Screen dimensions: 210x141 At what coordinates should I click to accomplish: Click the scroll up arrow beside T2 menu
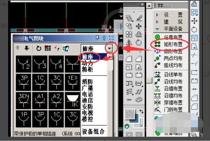click(x=149, y=6)
